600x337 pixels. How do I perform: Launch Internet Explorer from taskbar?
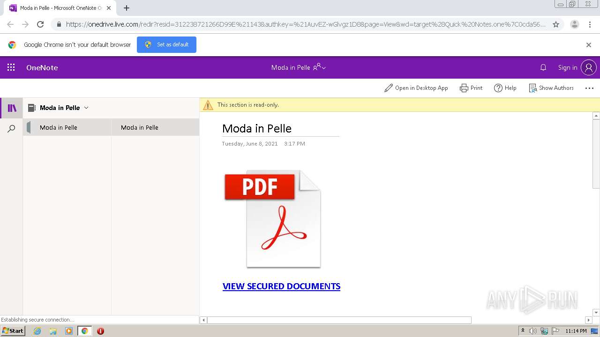click(x=37, y=331)
